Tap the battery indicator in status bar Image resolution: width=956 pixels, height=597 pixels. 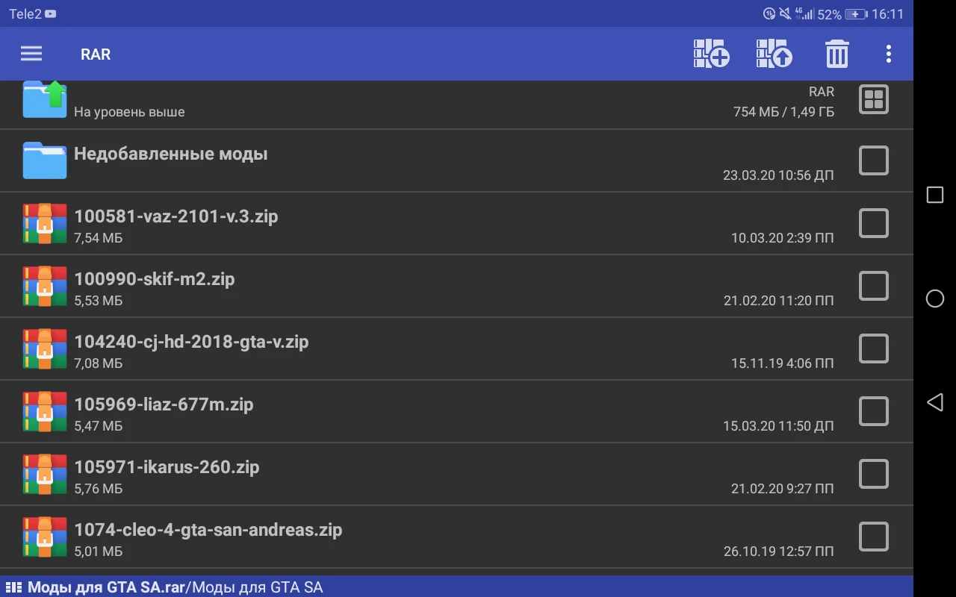tap(857, 14)
